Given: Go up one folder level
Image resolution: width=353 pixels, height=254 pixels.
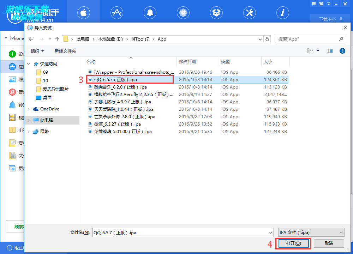Looking at the screenshot, I should coord(57,39).
